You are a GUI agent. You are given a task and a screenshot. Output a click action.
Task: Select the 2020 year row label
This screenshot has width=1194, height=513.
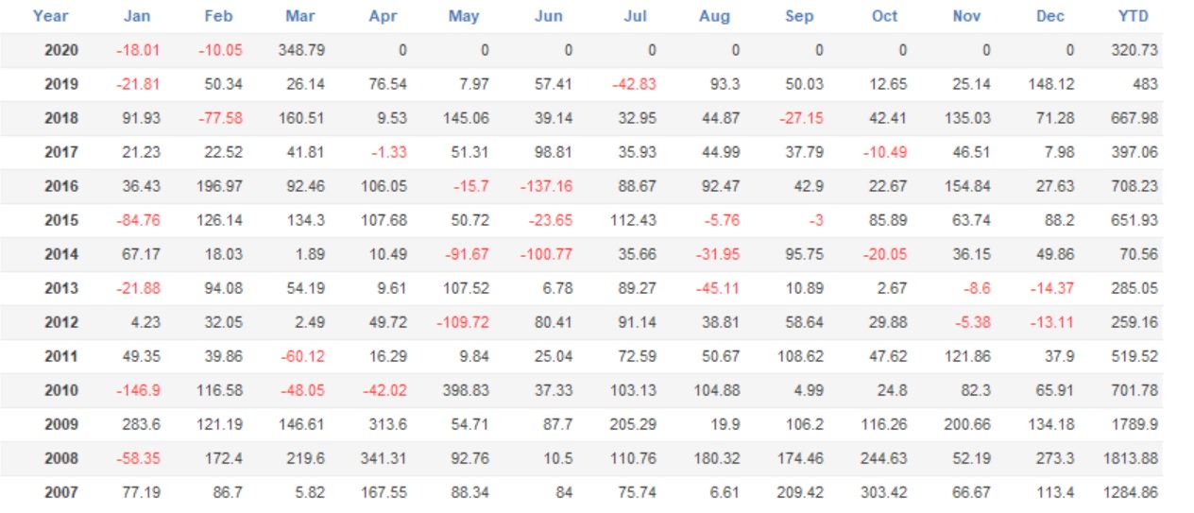[61, 50]
